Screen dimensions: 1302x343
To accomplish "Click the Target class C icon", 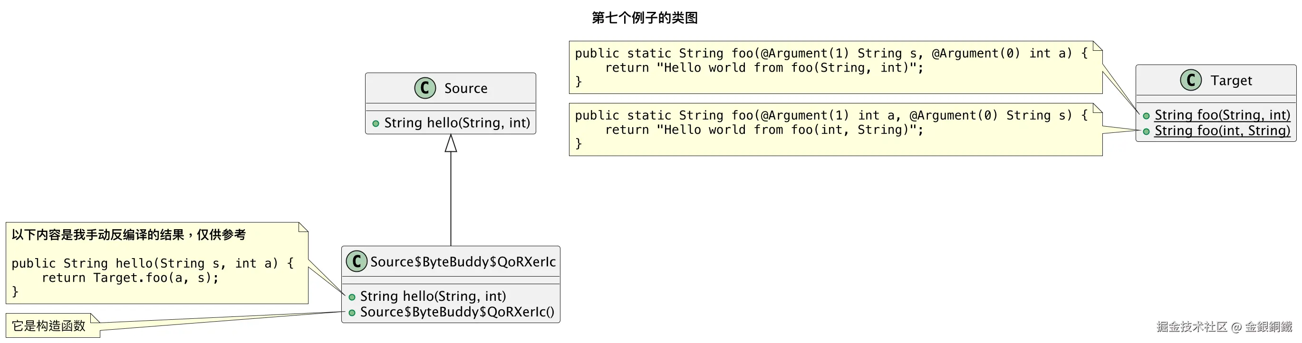I will pos(1190,80).
